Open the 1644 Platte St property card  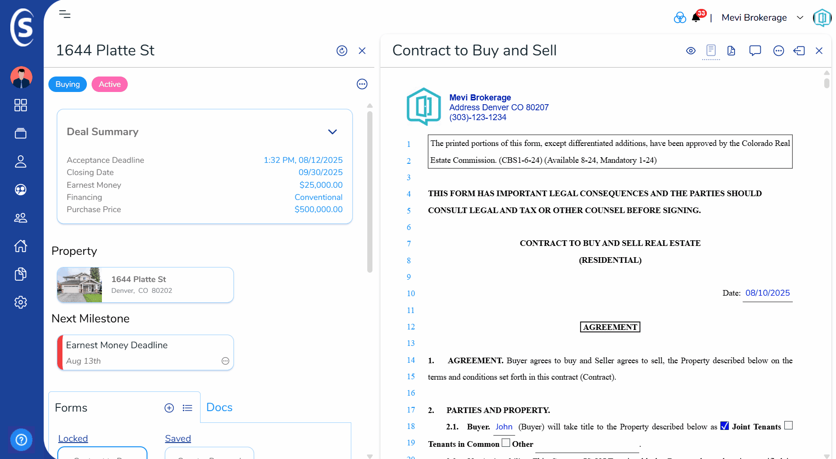(x=145, y=285)
